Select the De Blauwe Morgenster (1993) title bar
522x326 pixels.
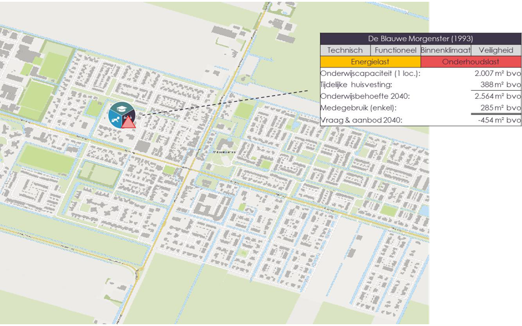point(421,38)
